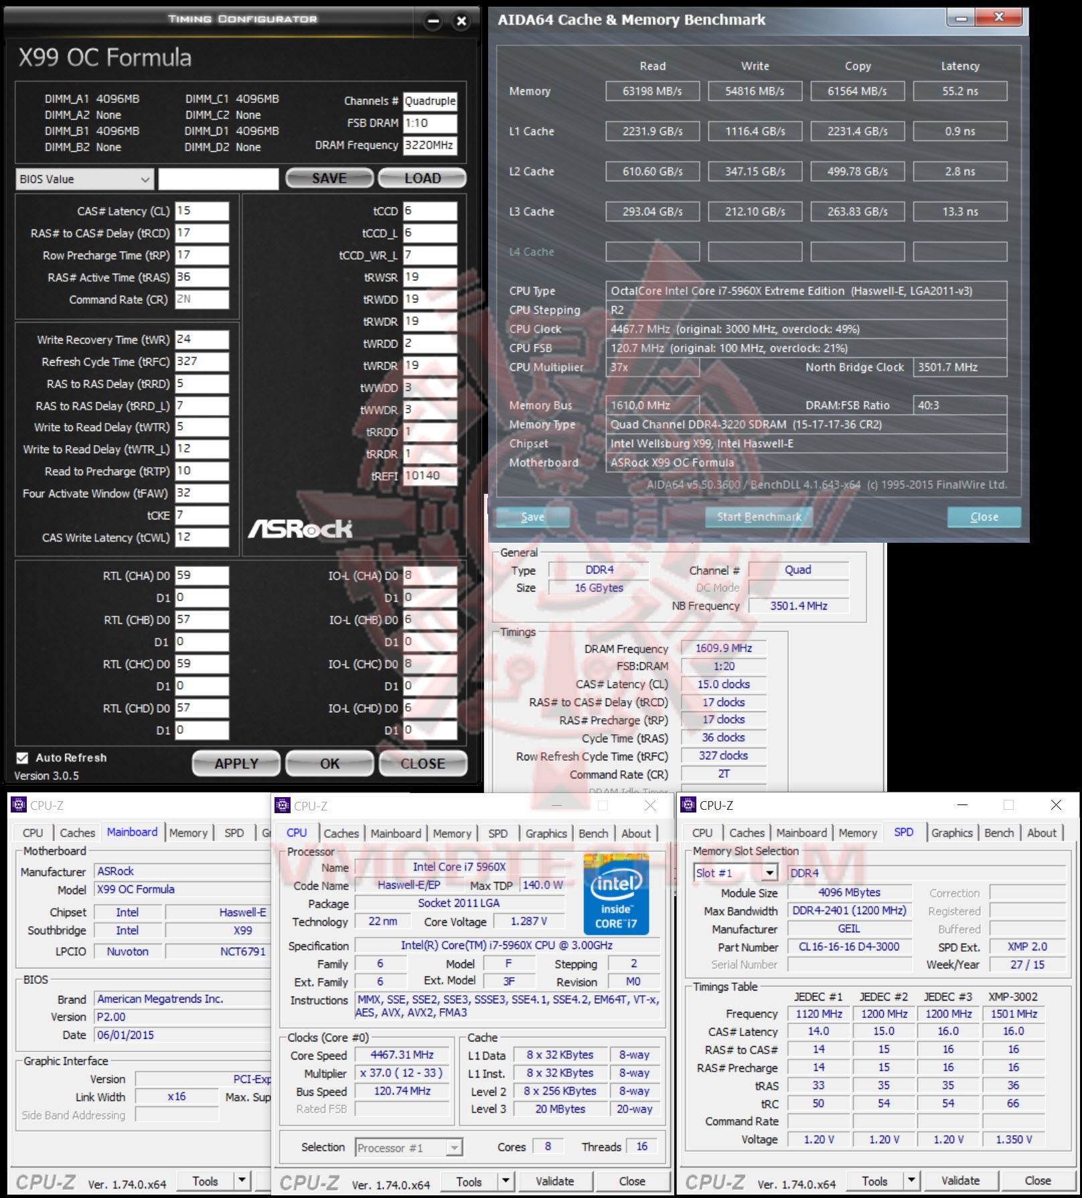The height and width of the screenshot is (1198, 1082).
Task: Click the L3 Cache Copy 263.83 GB/s result
Action: (858, 211)
